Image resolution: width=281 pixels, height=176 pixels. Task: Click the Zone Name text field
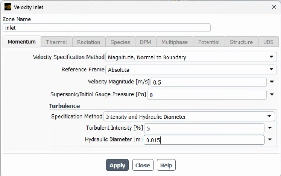107,28
